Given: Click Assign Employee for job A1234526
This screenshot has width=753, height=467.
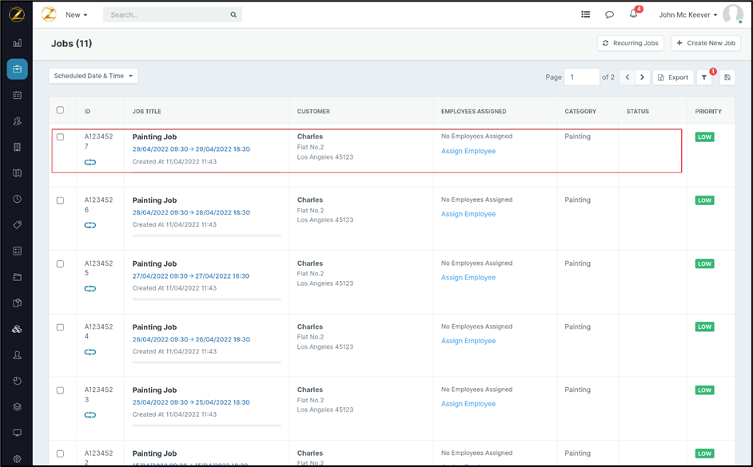Looking at the screenshot, I should coord(468,214).
